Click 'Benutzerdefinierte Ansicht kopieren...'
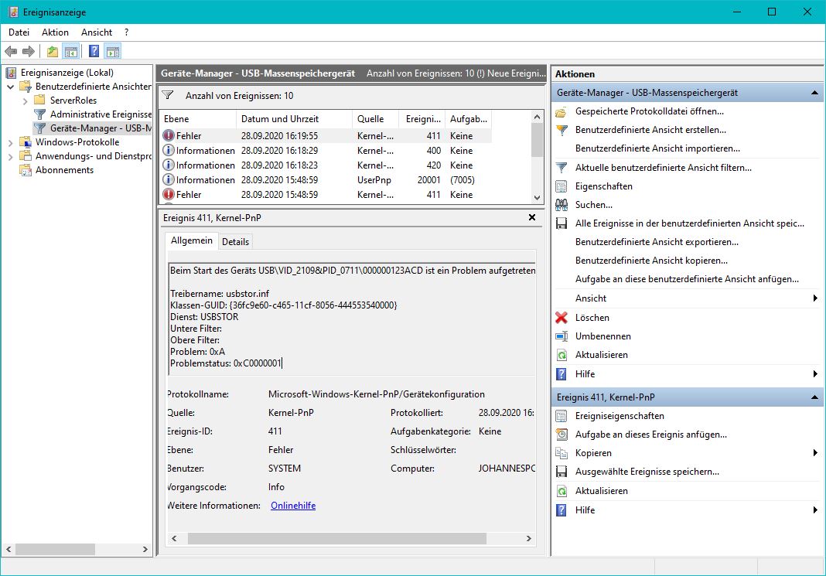 pos(651,260)
